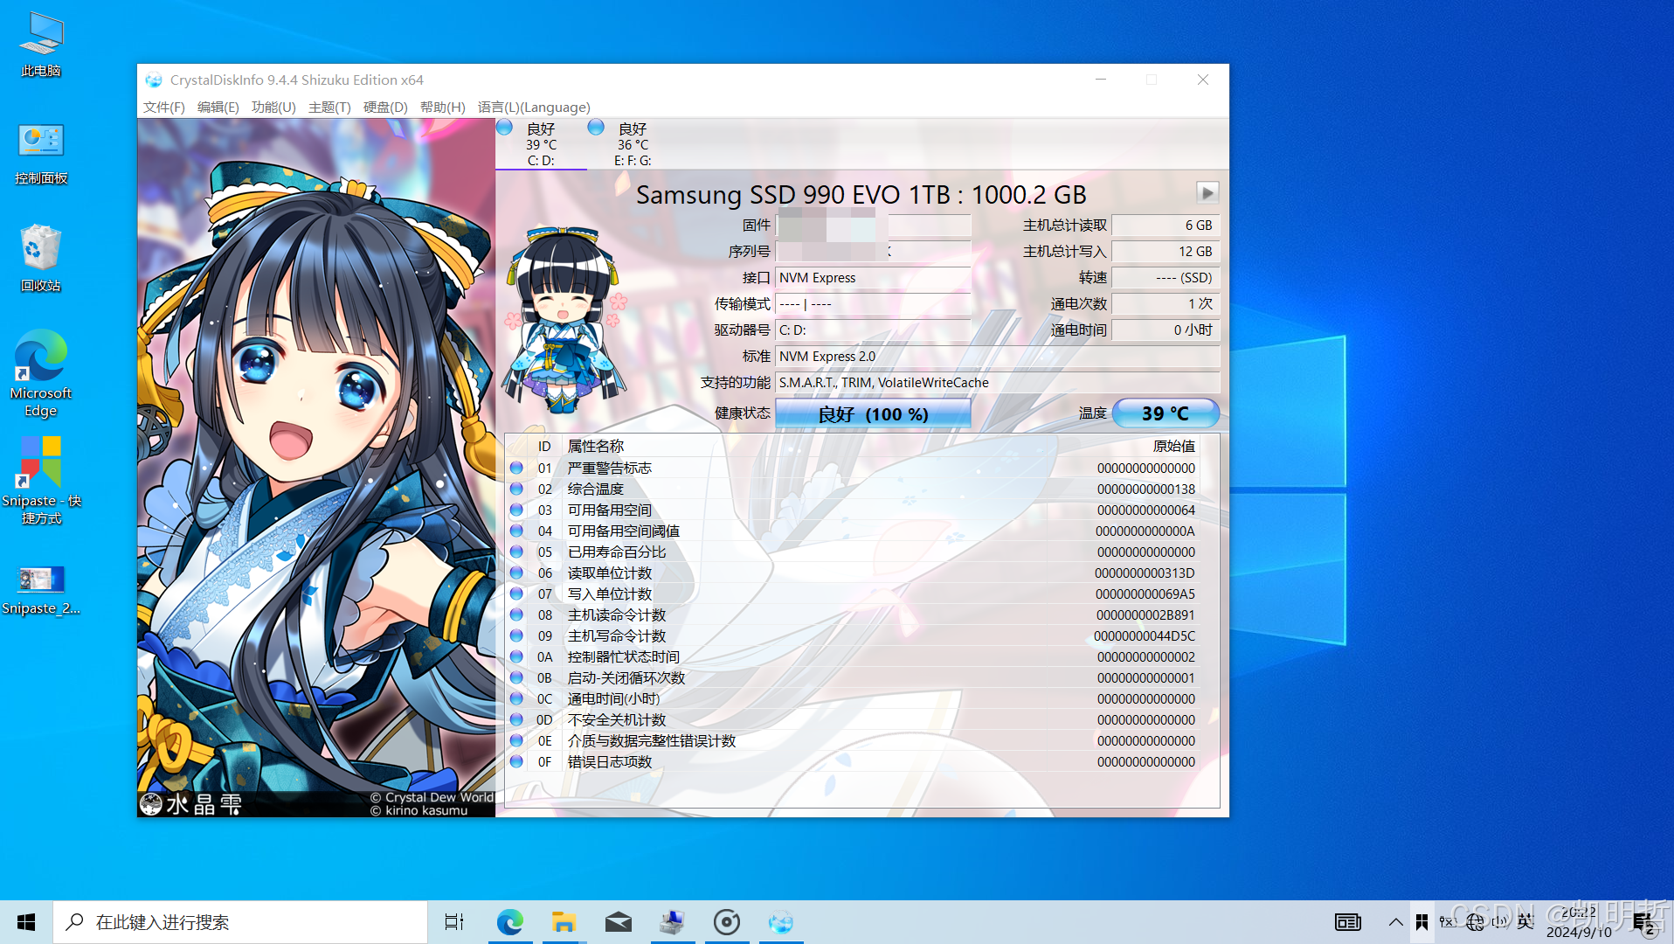Click the status orb for 启动-关闭循环次数 row
This screenshot has height=944, width=1674.
coord(516,678)
